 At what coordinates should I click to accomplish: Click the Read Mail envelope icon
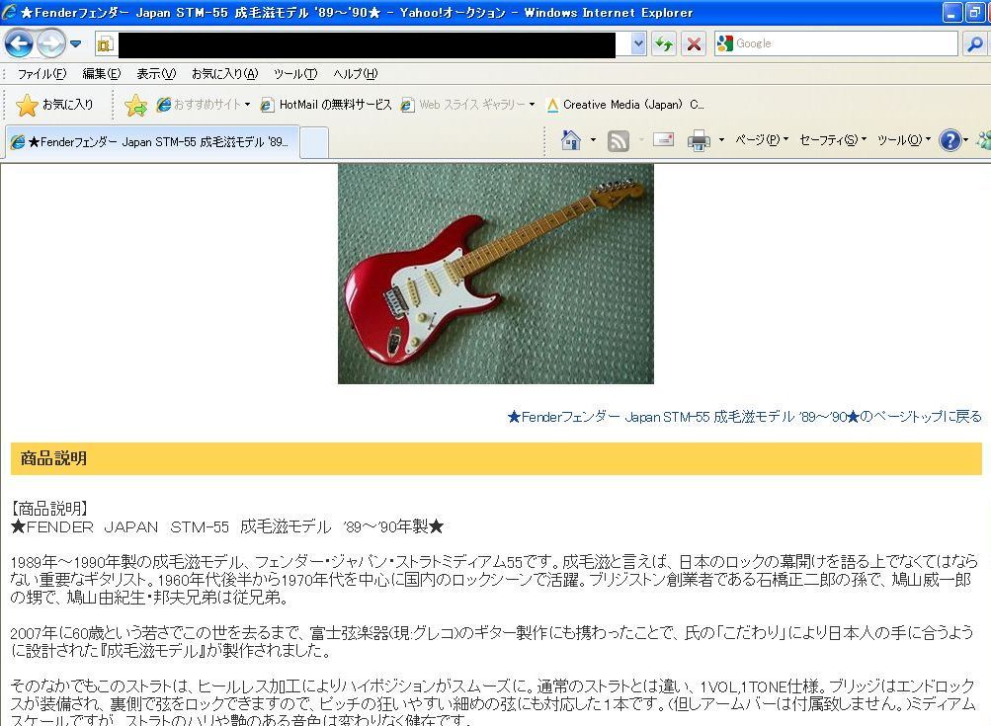[x=663, y=139]
